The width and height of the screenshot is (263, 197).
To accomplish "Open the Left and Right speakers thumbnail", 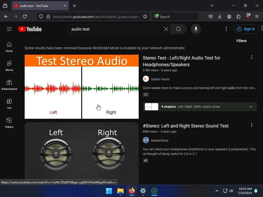I will pos(81,154).
